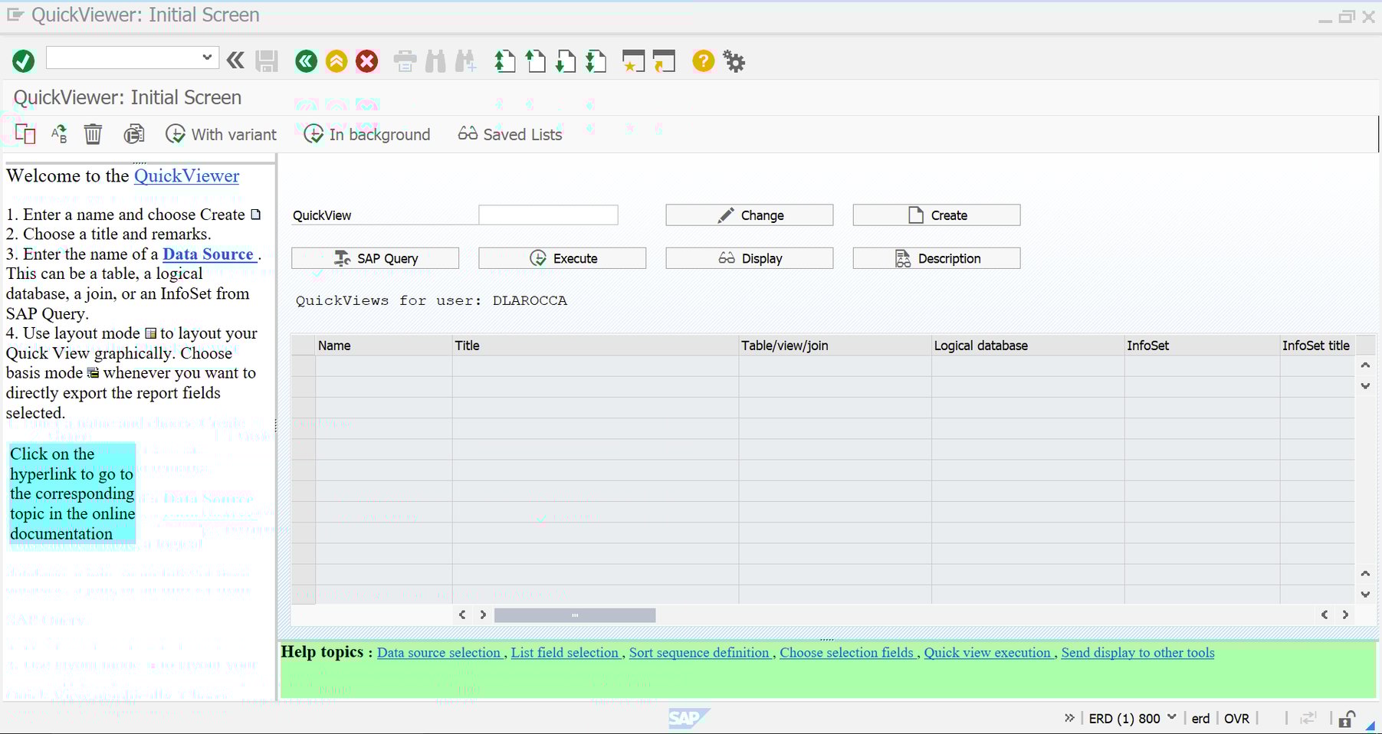
Task: Click the Rename icon with A-B letters
Action: pos(58,133)
